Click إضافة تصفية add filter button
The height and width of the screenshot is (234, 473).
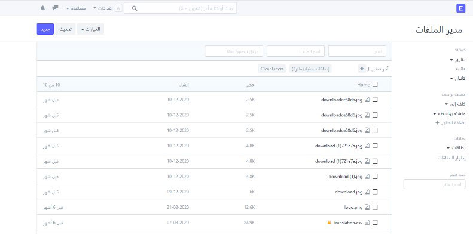point(310,69)
